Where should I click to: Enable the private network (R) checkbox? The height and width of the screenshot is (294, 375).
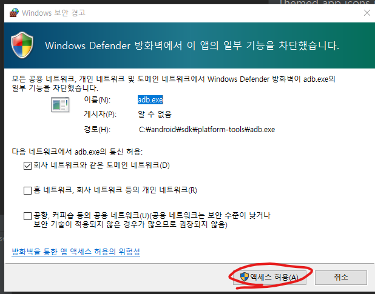pyautogui.click(x=27, y=190)
